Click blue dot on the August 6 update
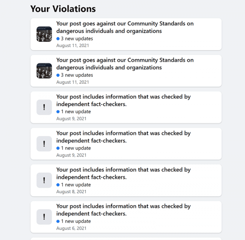The height and width of the screenshot is (240, 245). pyautogui.click(x=58, y=221)
